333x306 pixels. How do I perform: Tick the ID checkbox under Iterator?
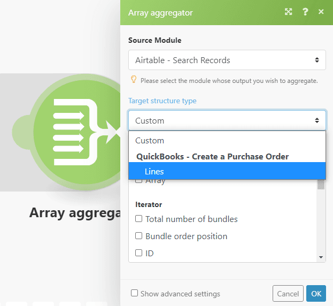point(139,253)
